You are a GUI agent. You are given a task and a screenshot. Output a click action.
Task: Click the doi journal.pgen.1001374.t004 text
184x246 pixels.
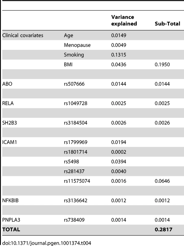pyautogui.click(x=47, y=243)
